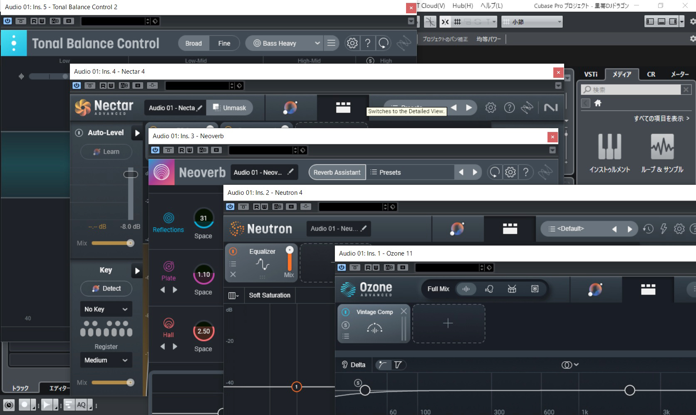Viewport: 696px width, 415px height.
Task: Adjust Neutron Equalizer Mix slider
Action: pos(290,259)
